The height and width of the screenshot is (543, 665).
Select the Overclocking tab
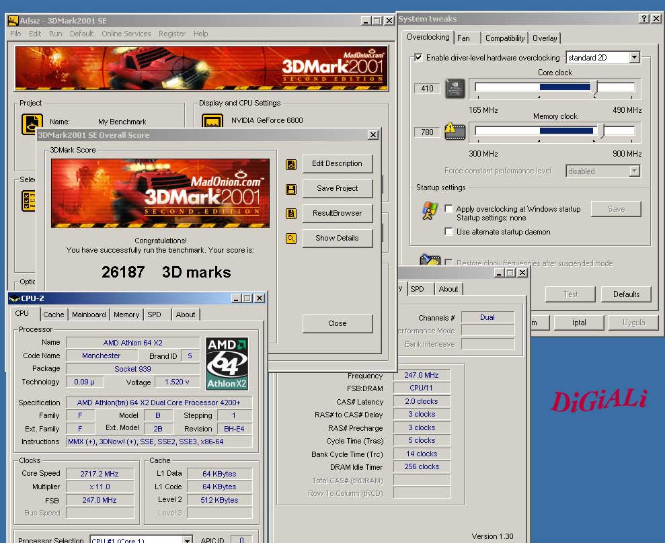428,37
